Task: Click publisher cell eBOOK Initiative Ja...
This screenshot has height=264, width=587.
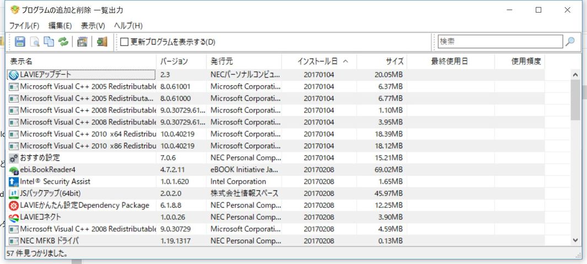Action: pos(244,169)
